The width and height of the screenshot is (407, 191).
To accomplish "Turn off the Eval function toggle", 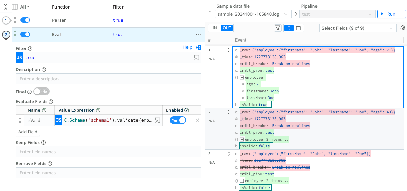I will point(25,34).
